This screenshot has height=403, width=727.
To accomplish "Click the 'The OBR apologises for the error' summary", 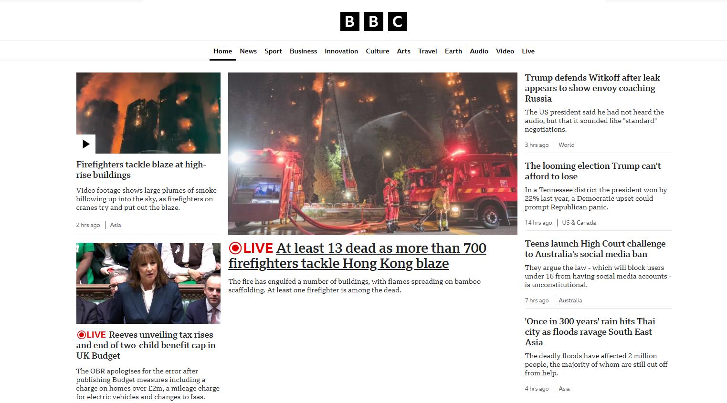I will (x=148, y=384).
